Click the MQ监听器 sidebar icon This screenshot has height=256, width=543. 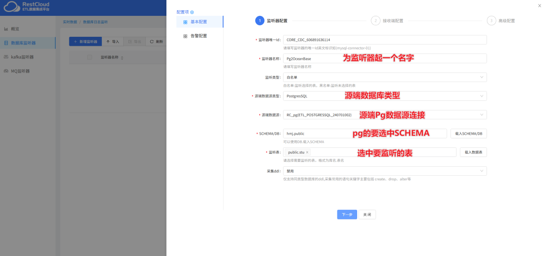coord(6,71)
